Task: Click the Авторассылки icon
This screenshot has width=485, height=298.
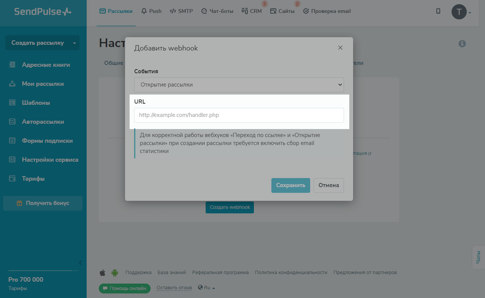Action: 12,122
